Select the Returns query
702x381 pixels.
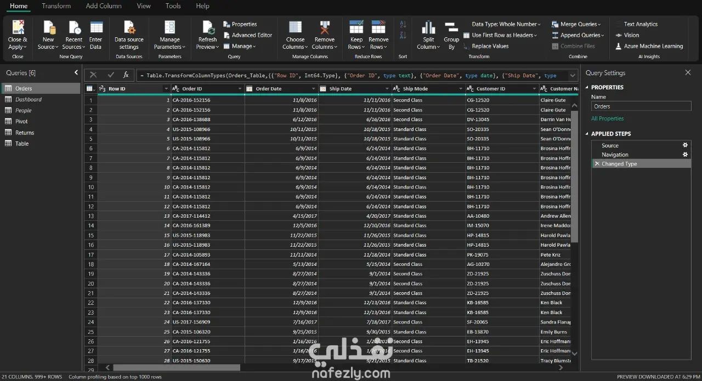coord(41,133)
